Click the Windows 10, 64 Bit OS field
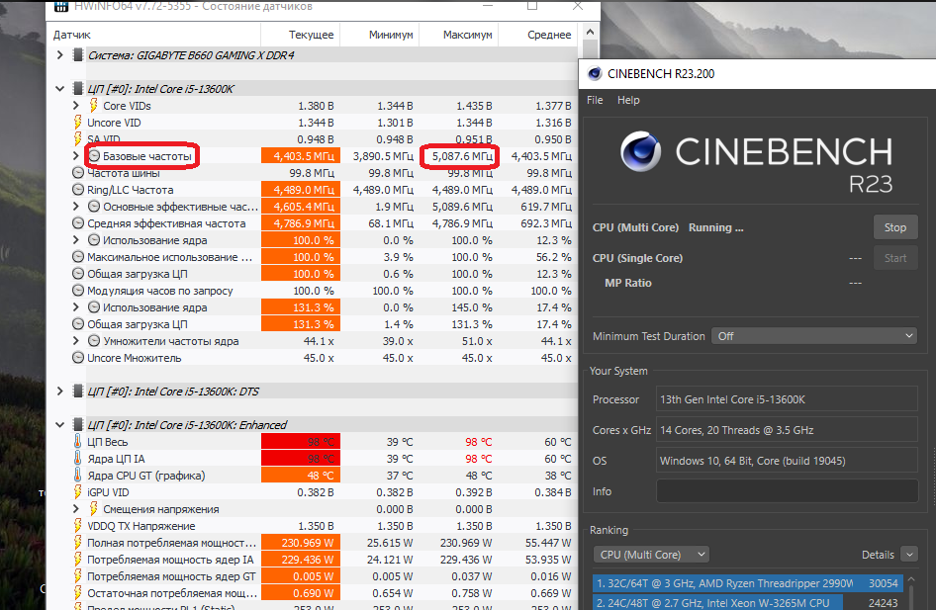The height and width of the screenshot is (610, 936). pyautogui.click(x=787, y=461)
